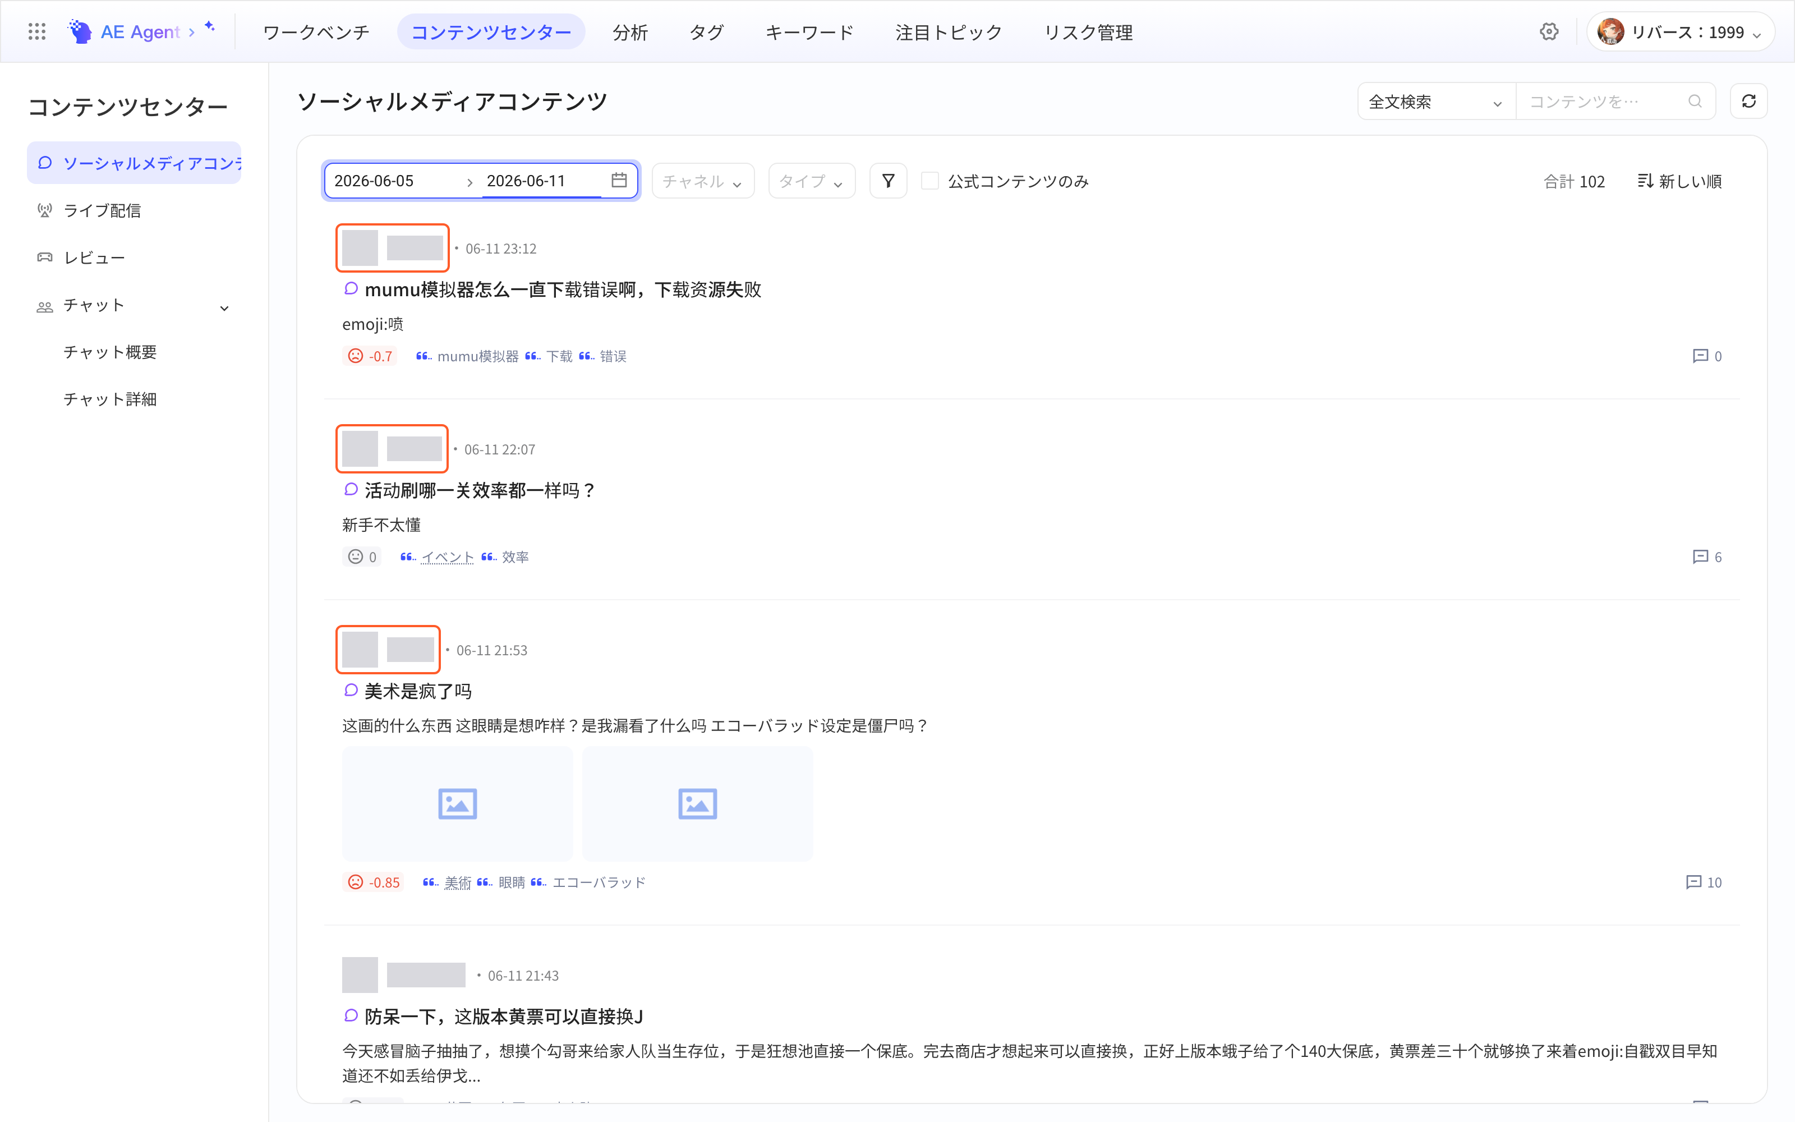Collapse the チャット sidebar group
Screen dimensions: 1795x1122
(224, 307)
